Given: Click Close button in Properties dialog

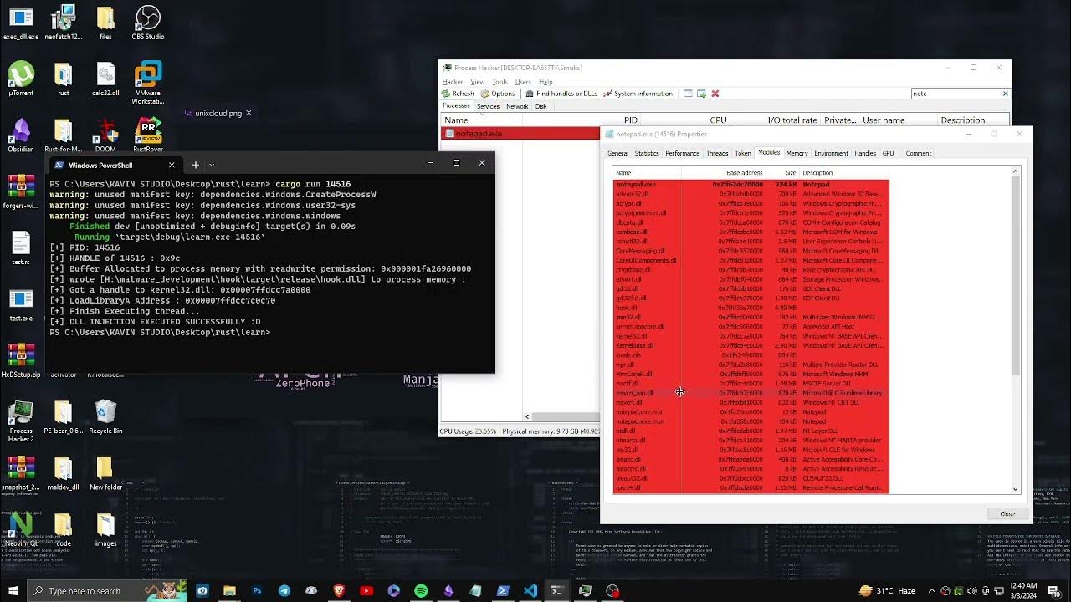Looking at the screenshot, I should coord(1007,513).
